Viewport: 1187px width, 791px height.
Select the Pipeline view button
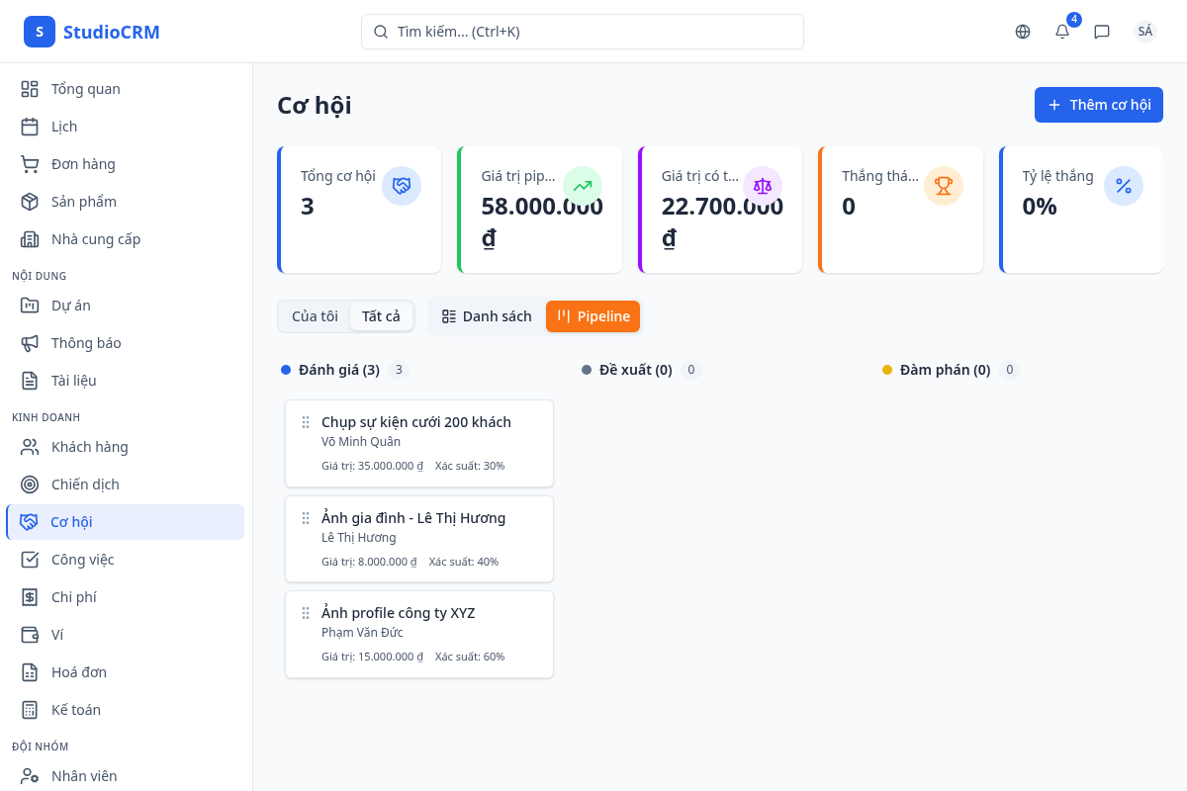click(593, 315)
